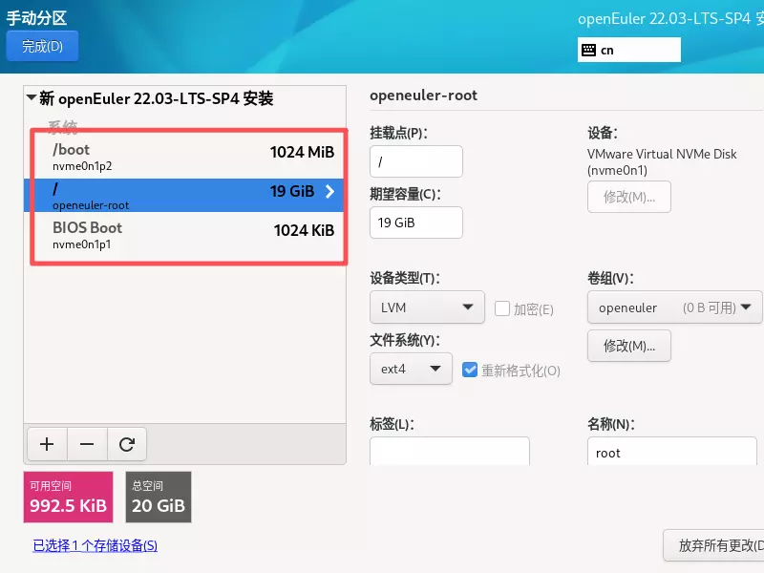Click the 完成(D) button
The width and height of the screenshot is (764, 573).
[x=42, y=45]
